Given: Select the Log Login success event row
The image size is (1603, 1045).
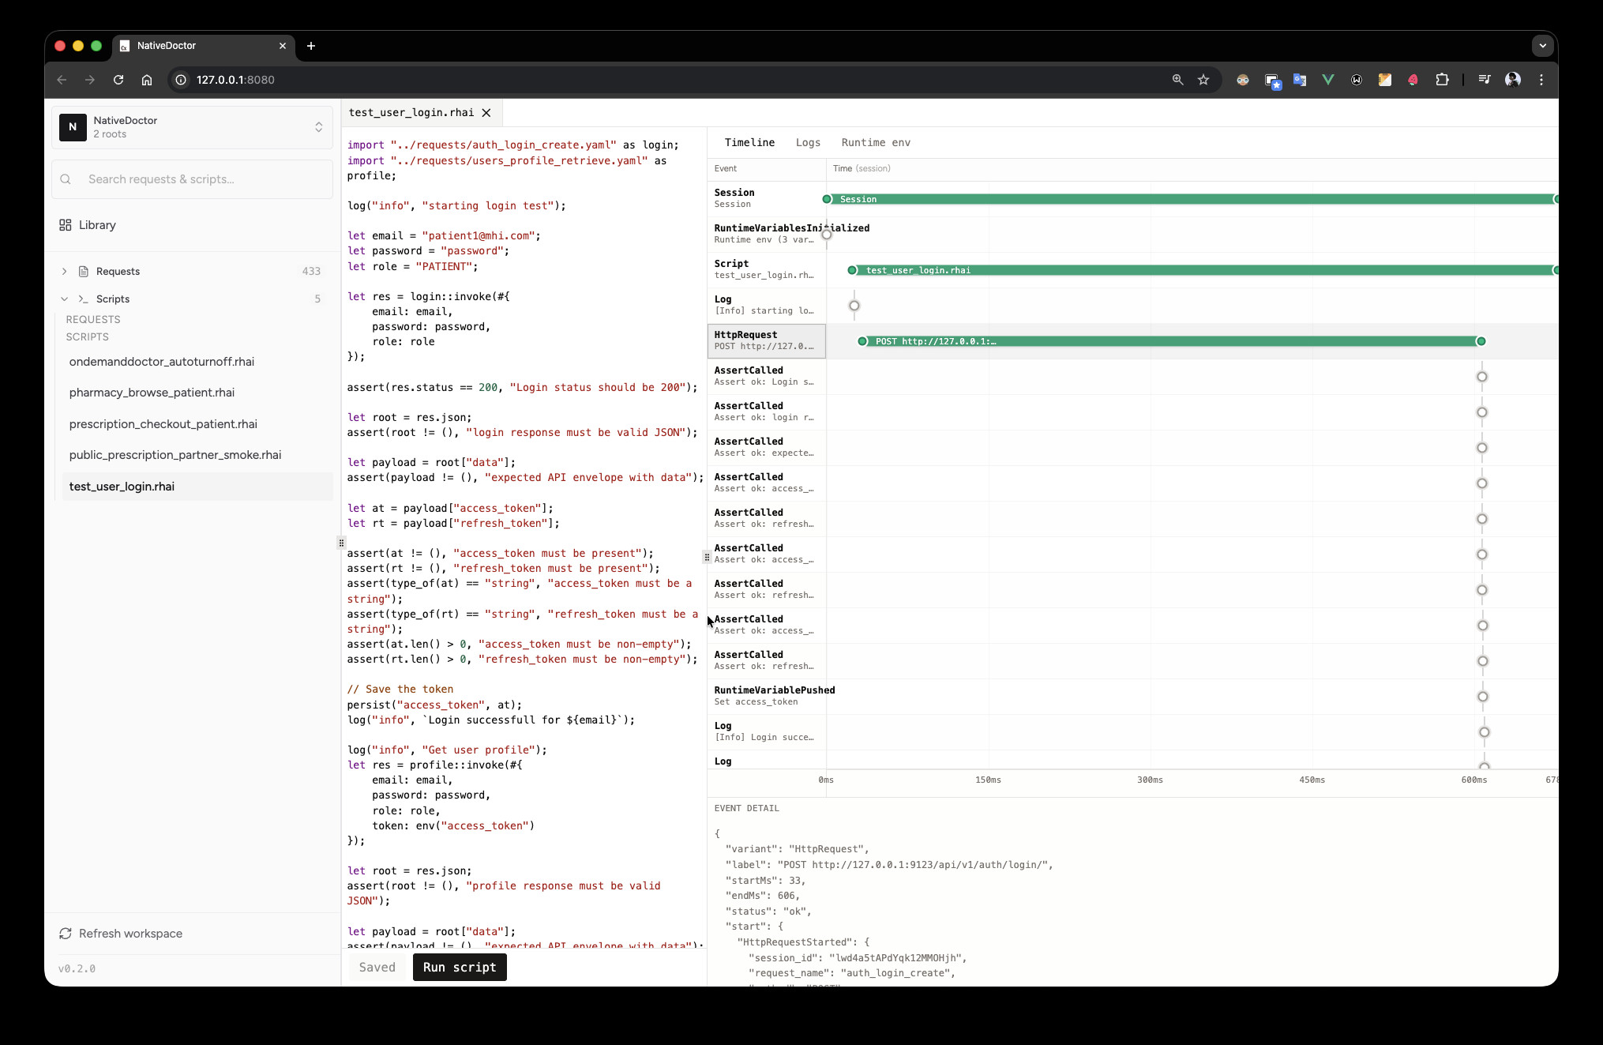Looking at the screenshot, I should pyautogui.click(x=766, y=731).
